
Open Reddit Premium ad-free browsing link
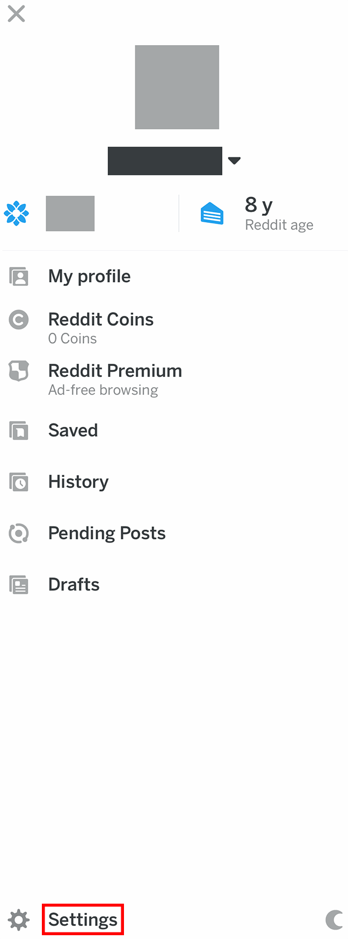(115, 380)
